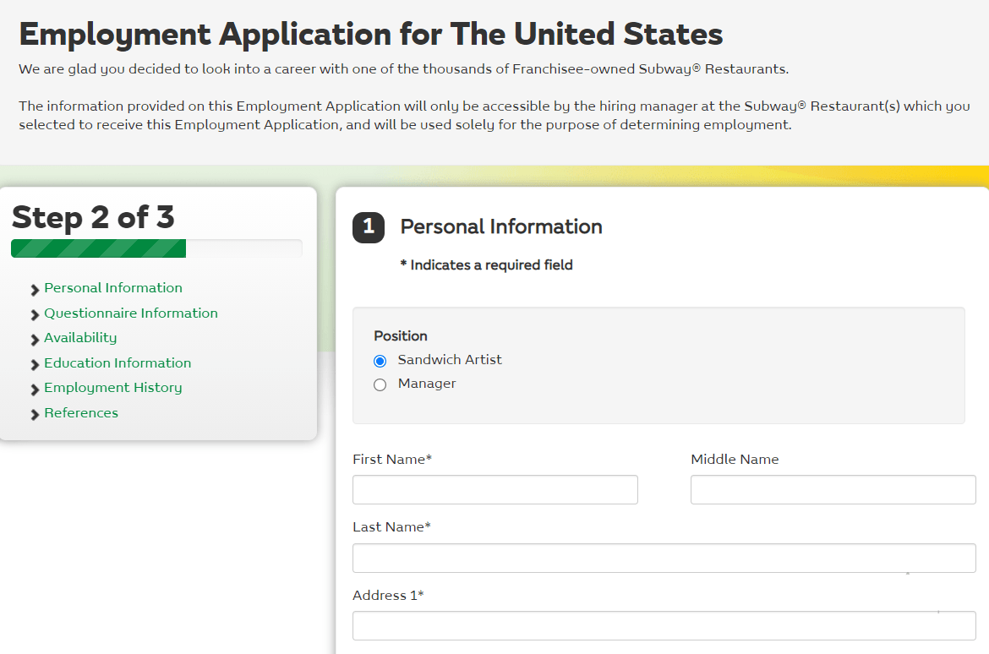The width and height of the screenshot is (989, 654).
Task: Open Employment History from the sidebar menu
Action: tap(112, 388)
